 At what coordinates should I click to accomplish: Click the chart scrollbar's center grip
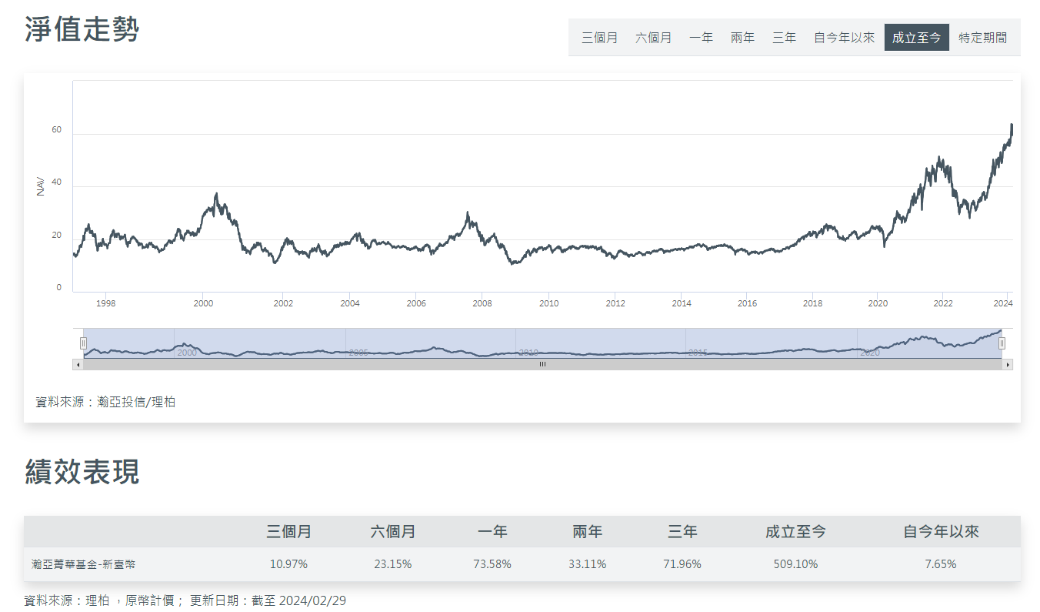coord(542,364)
